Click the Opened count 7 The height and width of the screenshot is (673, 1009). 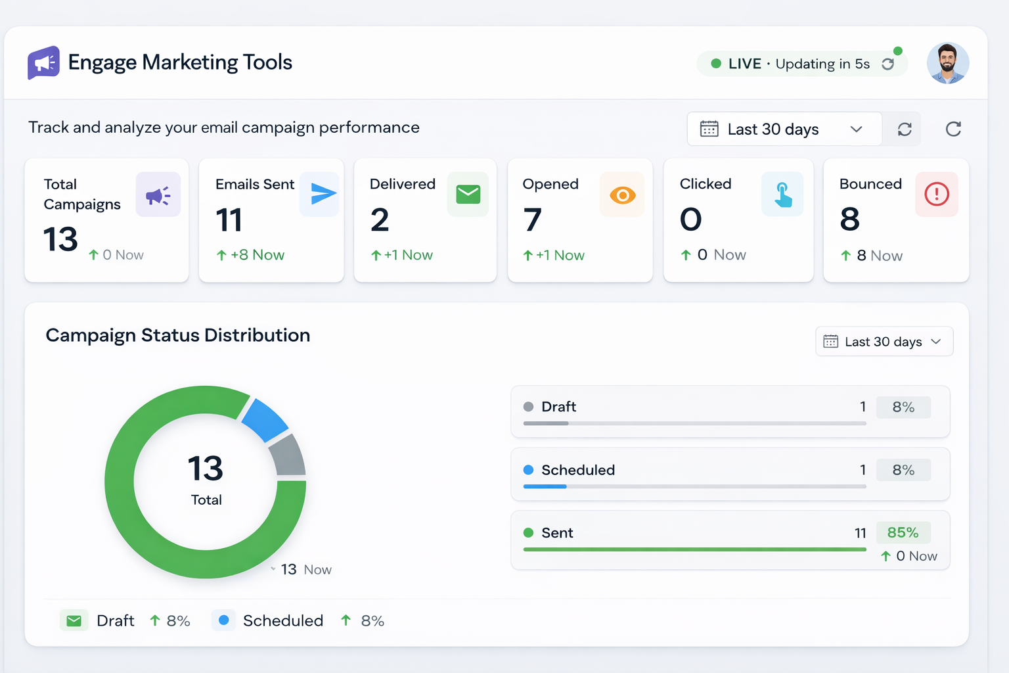pos(533,220)
